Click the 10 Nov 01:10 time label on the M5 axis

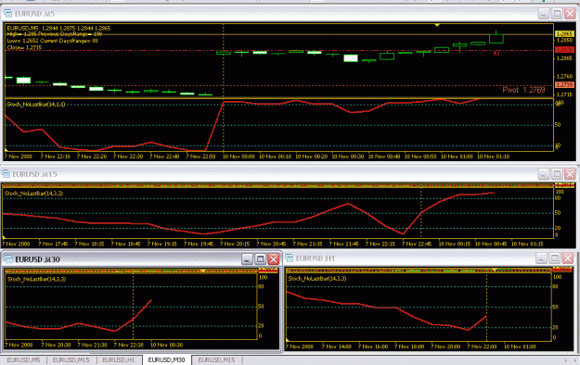tap(493, 157)
